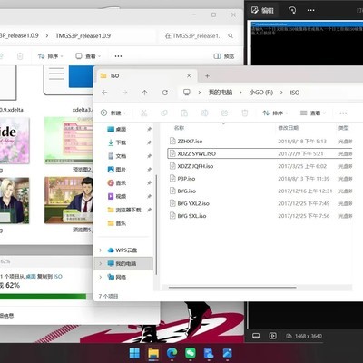Open 文档 in the quick access sidebar
This screenshot has height=363, width=363.
tap(121, 156)
